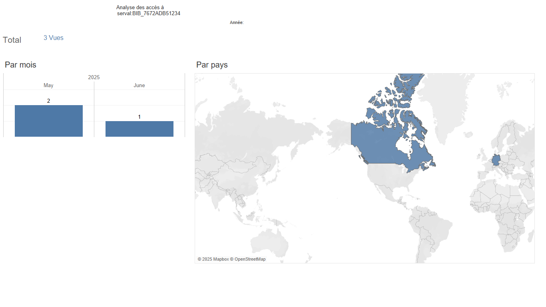Click the 'May' column header
Screen dimensions: 546x307
pos(48,86)
